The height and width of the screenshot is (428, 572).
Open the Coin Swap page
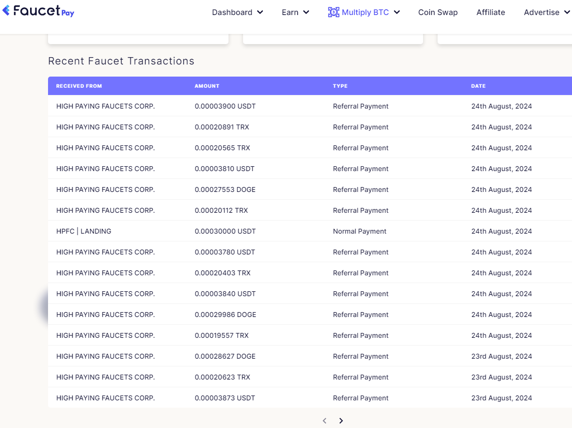[x=438, y=13]
